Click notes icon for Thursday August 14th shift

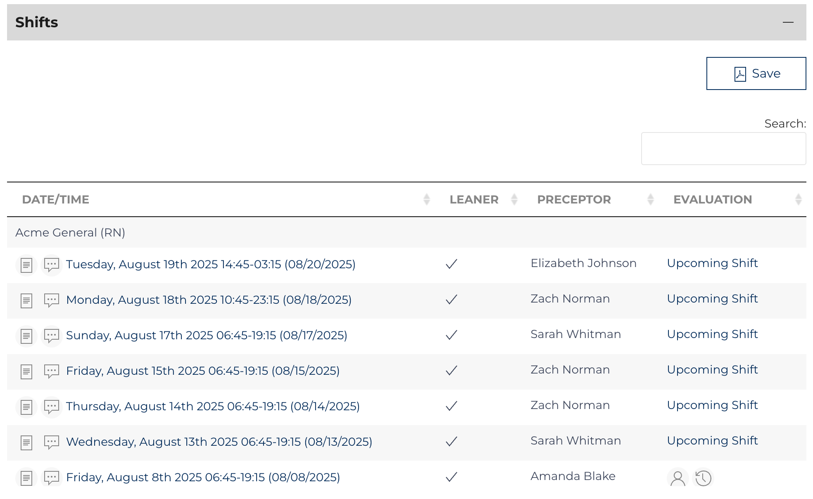coord(26,407)
